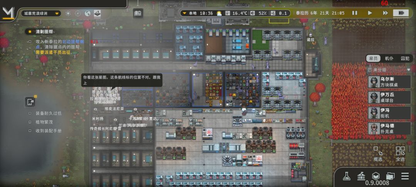The width and height of the screenshot is (416, 187).
Task: Click the dialogue bubble about the star map
Action: [122, 80]
